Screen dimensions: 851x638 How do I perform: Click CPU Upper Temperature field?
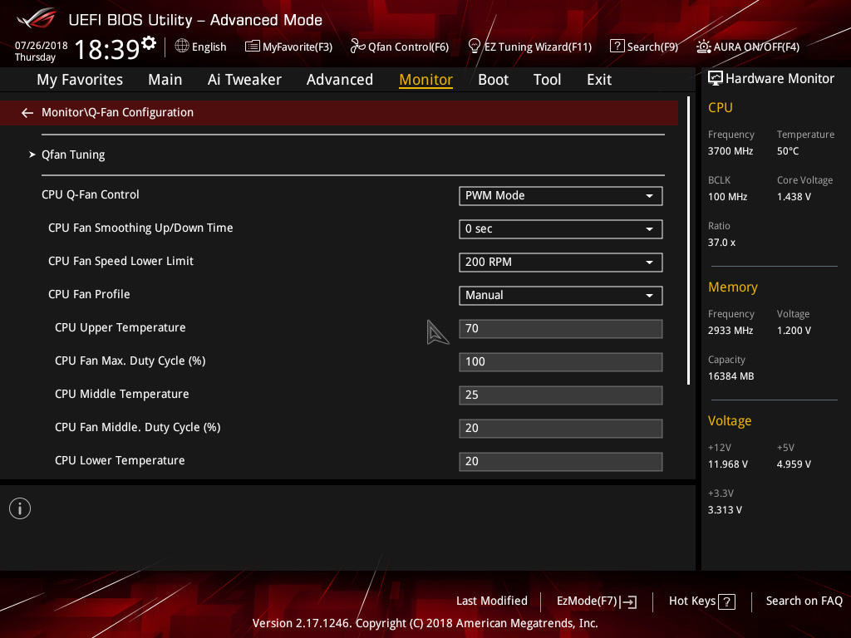pyautogui.click(x=561, y=329)
